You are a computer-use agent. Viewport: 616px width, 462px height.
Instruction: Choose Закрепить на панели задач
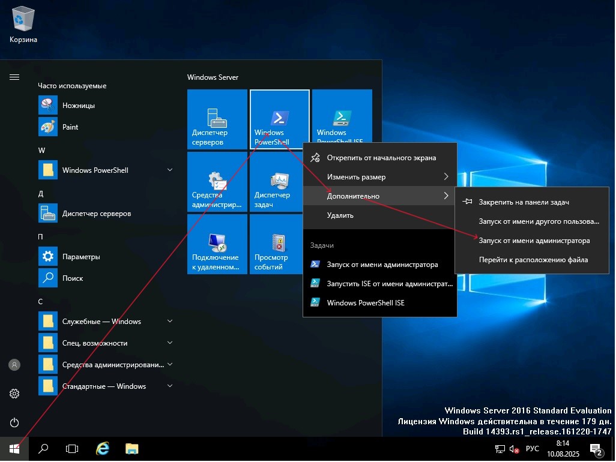[524, 202]
